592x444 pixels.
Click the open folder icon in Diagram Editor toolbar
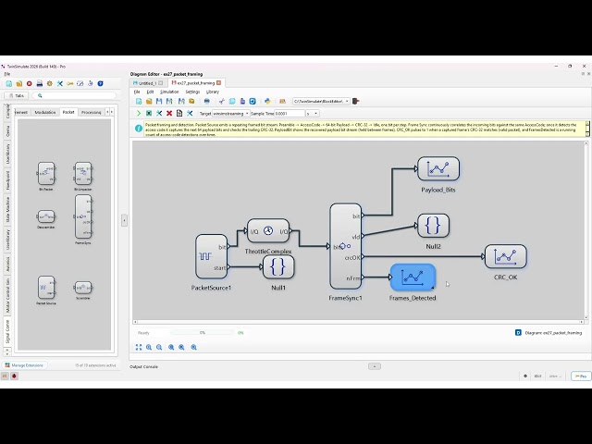coord(149,101)
